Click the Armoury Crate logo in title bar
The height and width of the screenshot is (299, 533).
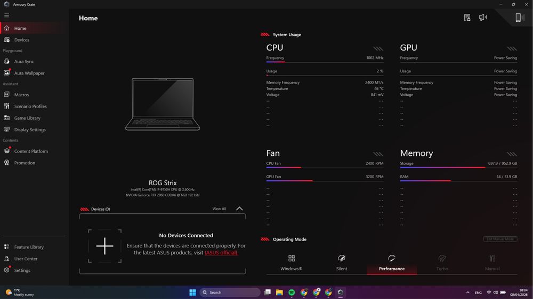click(x=6, y=4)
